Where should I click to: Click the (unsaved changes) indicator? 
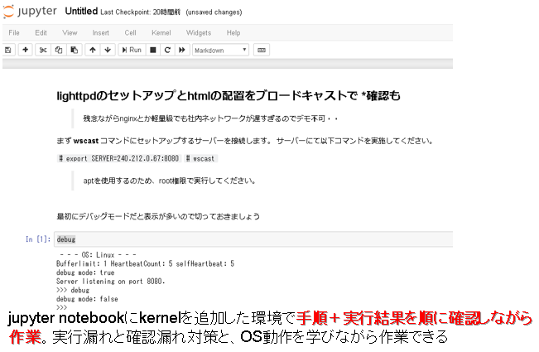[214, 12]
